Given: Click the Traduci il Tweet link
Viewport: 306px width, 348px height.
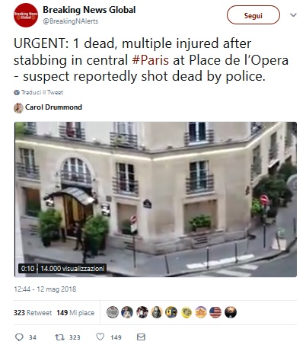Looking at the screenshot, I should click(42, 92).
